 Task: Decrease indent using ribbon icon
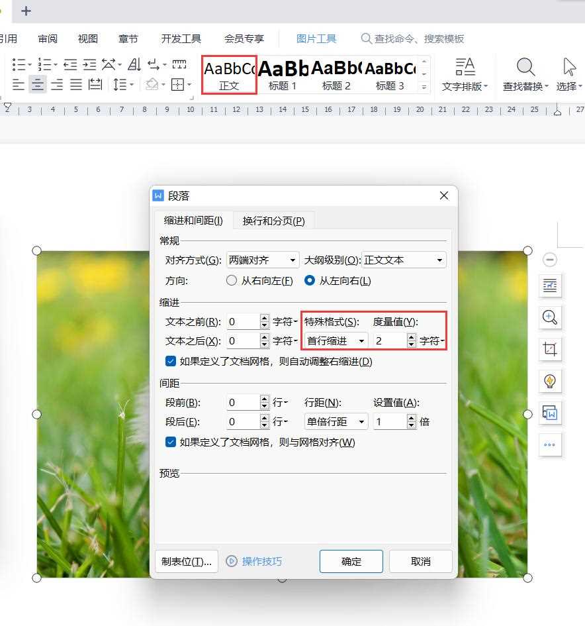tap(70, 65)
